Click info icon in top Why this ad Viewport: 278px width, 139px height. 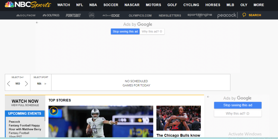click(x=161, y=32)
